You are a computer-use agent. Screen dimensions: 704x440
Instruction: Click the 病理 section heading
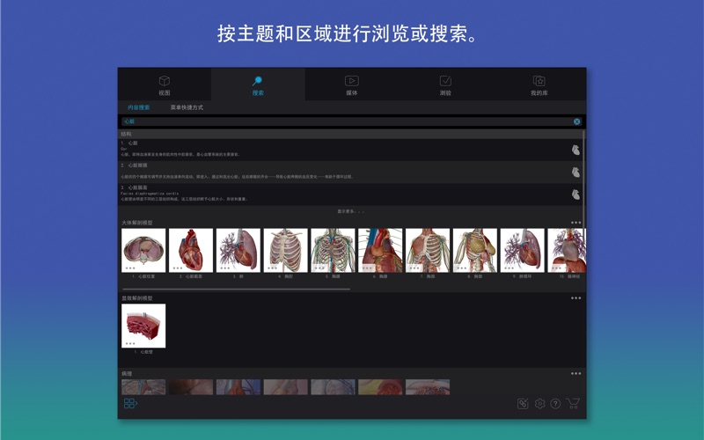pos(127,373)
